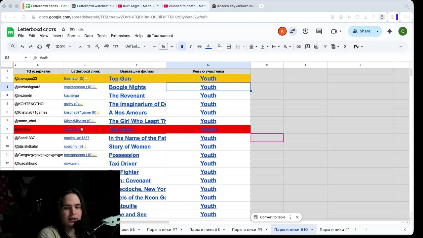The width and height of the screenshot is (423, 238).
Task: Switch to Kurt Angle Medal browser tab
Action: click(x=138, y=6)
